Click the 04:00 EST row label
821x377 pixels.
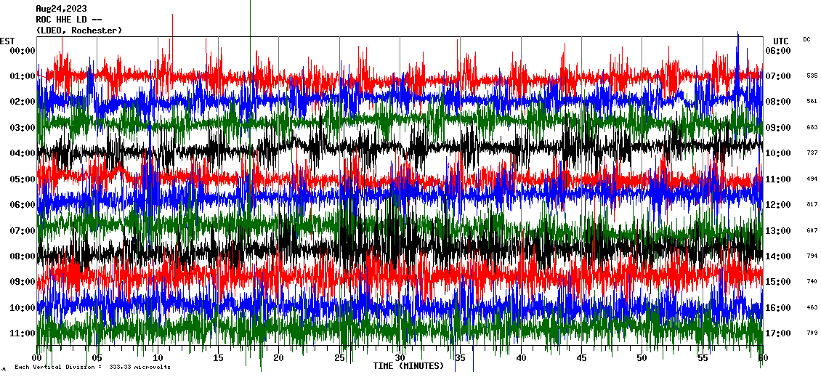22,153
